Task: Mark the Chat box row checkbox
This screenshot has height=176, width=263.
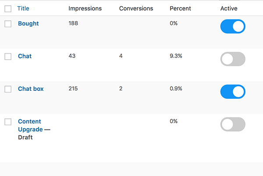Action: pyautogui.click(x=8, y=89)
